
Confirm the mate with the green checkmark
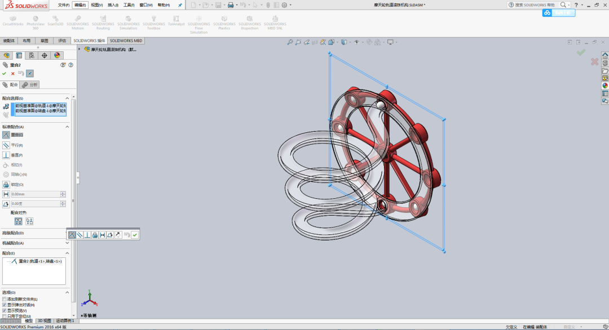[x=5, y=73]
